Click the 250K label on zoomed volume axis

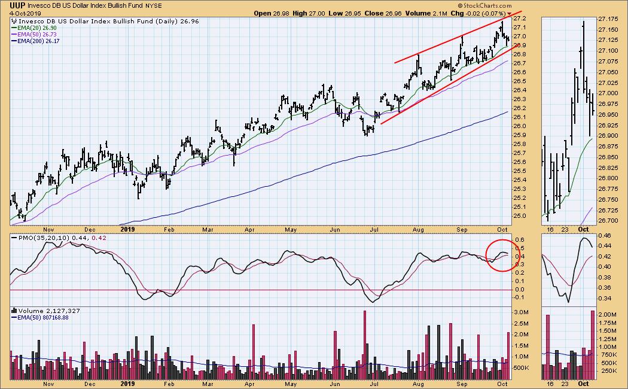609,371
